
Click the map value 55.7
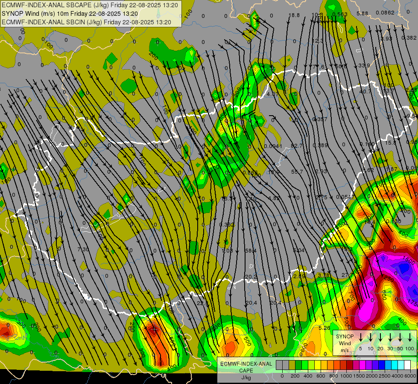tap(297, 172)
